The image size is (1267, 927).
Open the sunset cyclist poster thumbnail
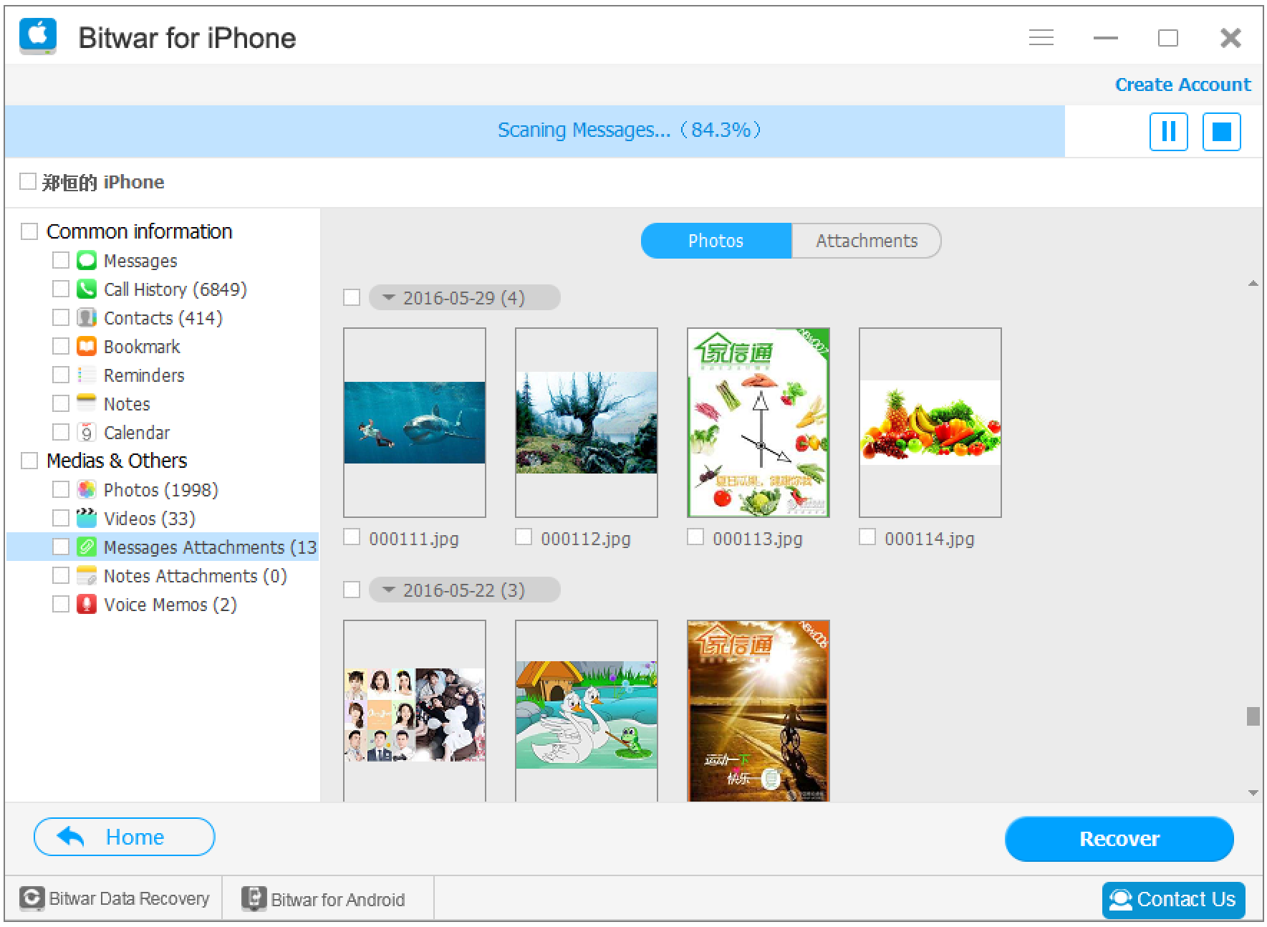[758, 711]
